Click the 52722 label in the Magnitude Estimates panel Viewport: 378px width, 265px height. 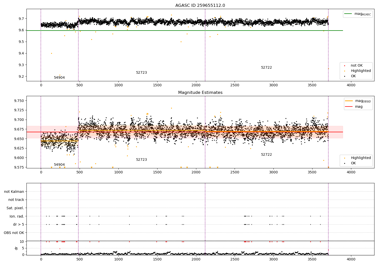tap(266, 155)
